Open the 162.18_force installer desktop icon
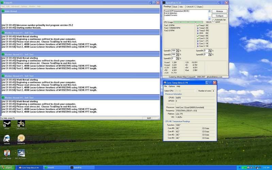This screenshot has height=170, width=272. click(21, 153)
